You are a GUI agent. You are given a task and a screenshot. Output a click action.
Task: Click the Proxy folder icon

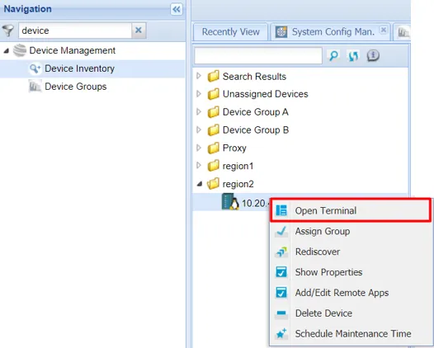click(214, 148)
